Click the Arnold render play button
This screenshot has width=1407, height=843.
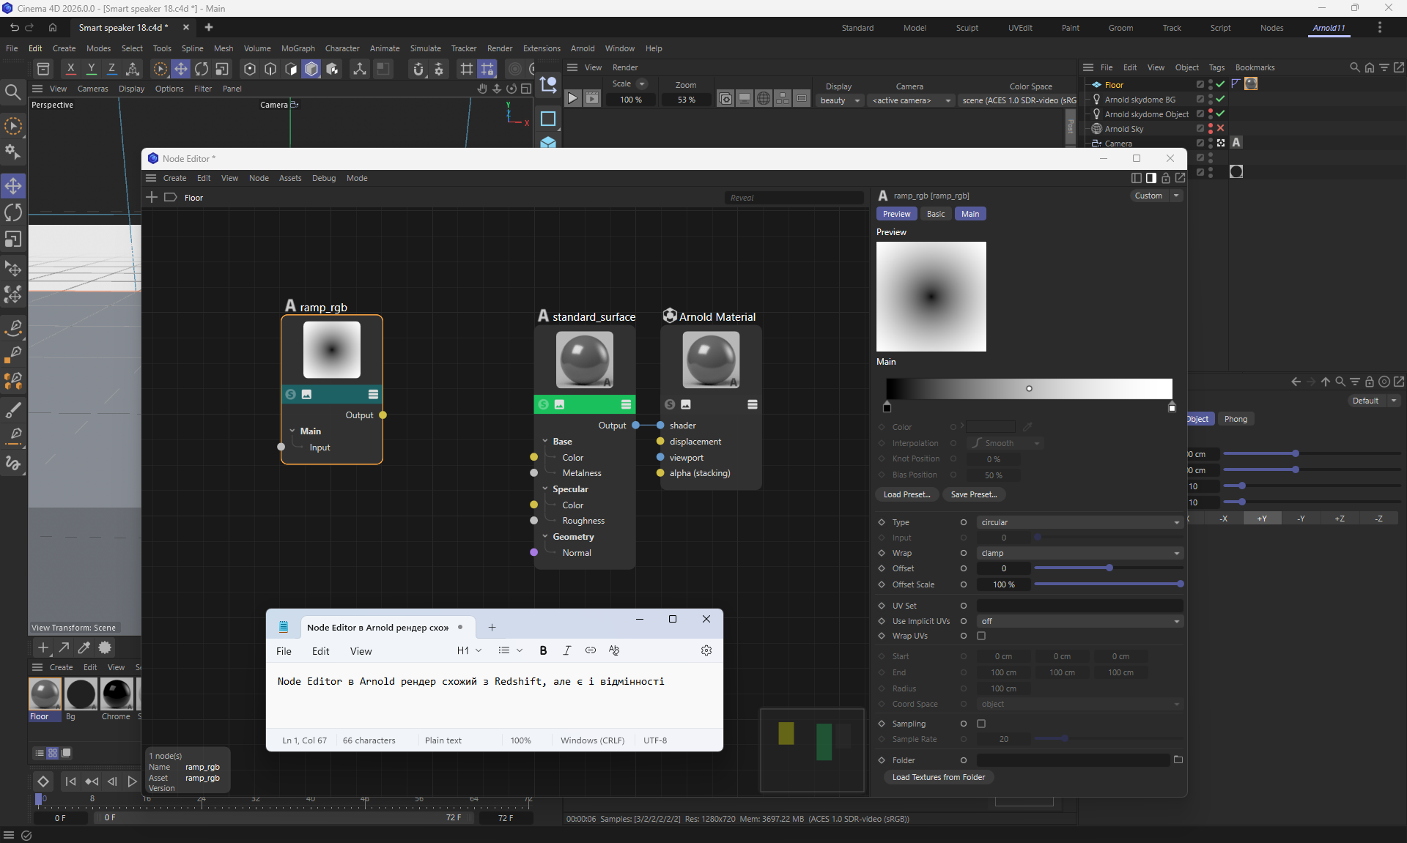573,99
